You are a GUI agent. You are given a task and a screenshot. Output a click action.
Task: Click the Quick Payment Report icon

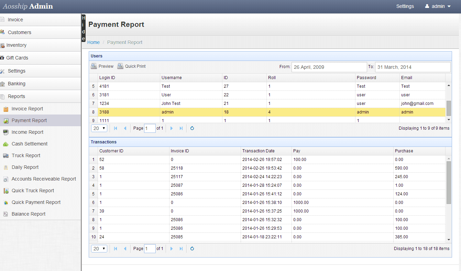[6, 203]
